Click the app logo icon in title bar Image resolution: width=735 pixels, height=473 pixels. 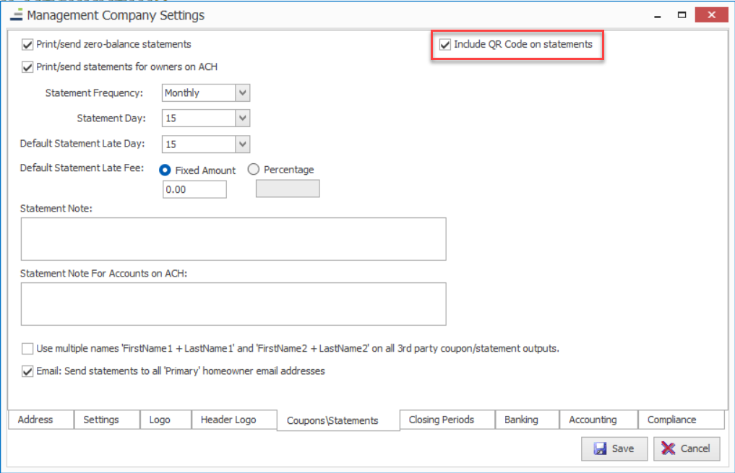pos(16,14)
